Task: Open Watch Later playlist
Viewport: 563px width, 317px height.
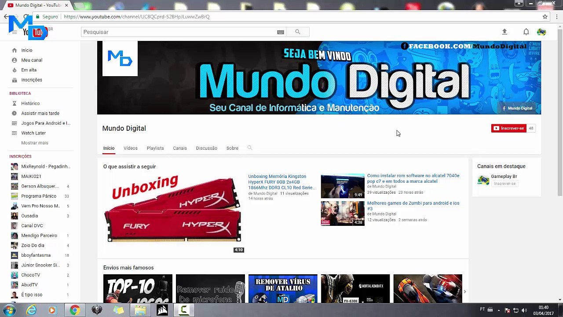Action: [33, 133]
